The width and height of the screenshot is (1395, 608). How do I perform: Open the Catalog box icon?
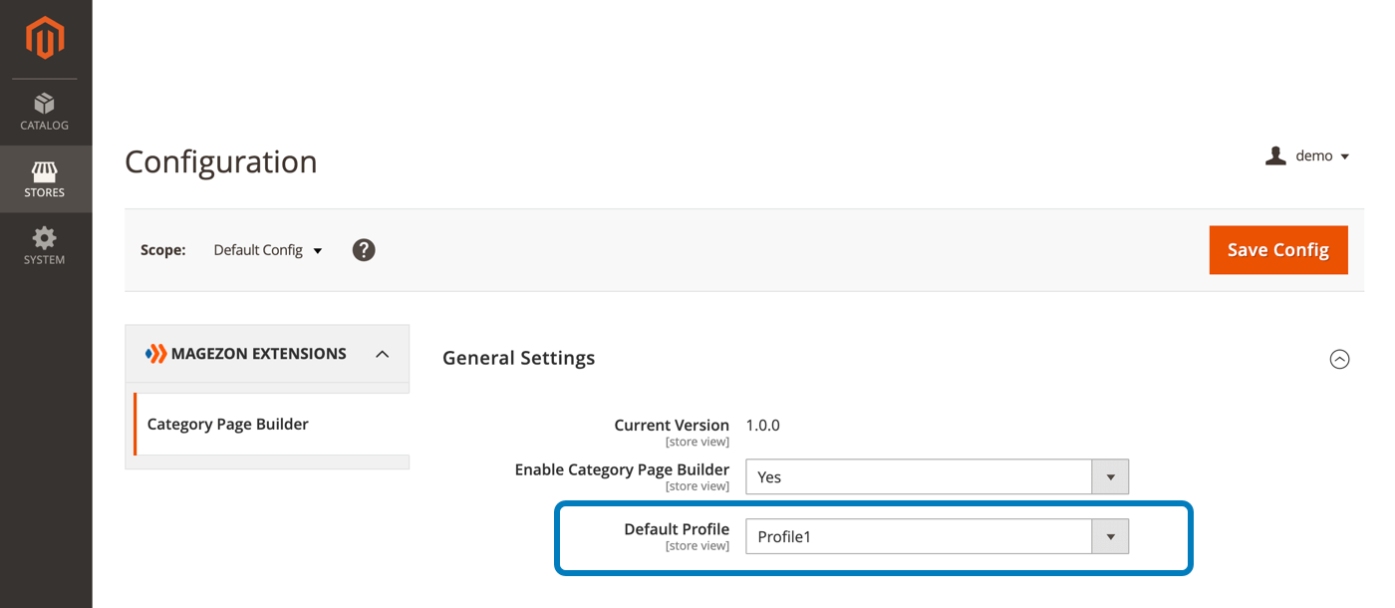(45, 103)
